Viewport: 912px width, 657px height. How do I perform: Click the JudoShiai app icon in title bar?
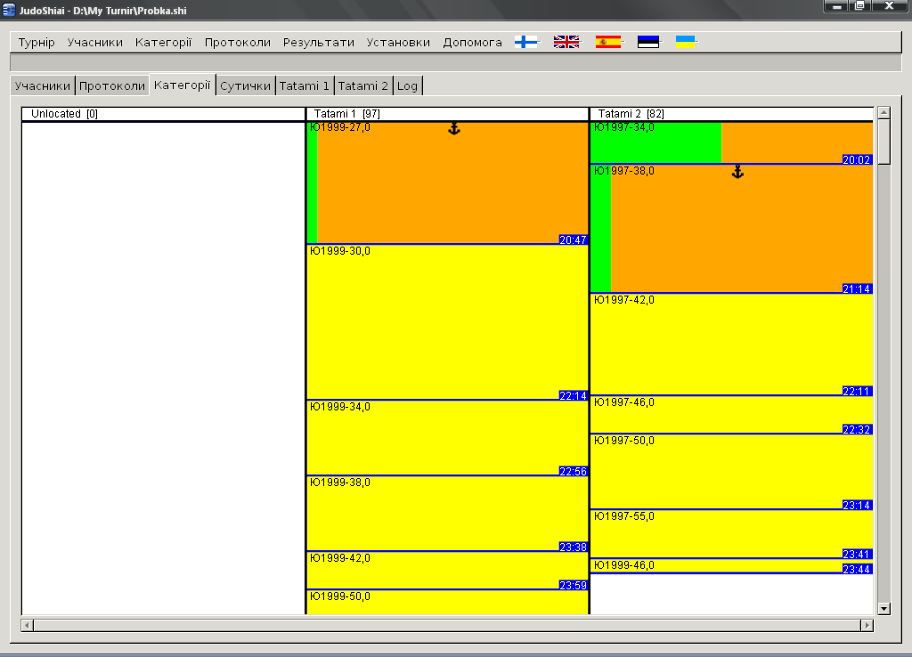[x=9, y=8]
